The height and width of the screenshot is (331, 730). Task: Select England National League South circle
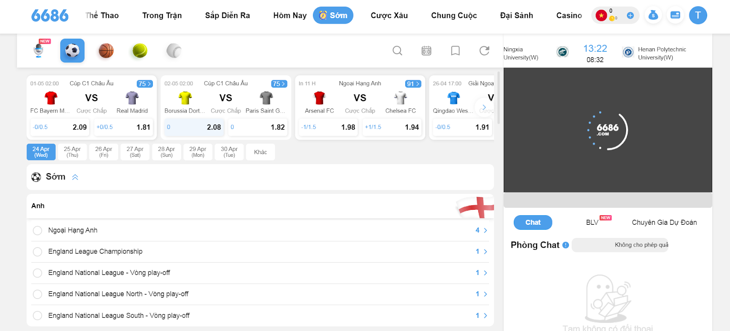click(37, 315)
